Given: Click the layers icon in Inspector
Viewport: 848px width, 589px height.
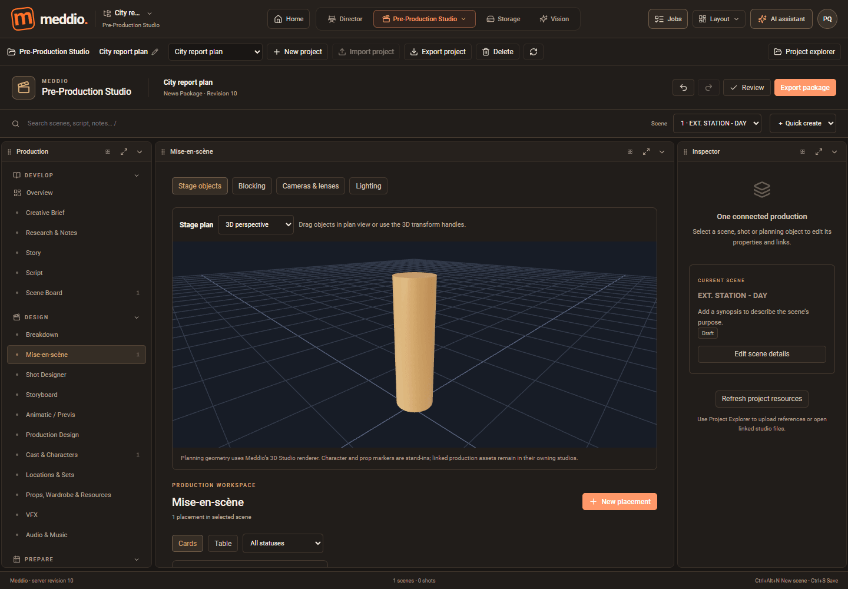Looking at the screenshot, I should point(762,190).
